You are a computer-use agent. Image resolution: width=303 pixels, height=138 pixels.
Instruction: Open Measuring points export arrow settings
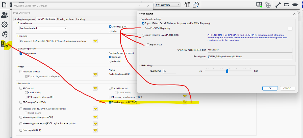[95, 124]
